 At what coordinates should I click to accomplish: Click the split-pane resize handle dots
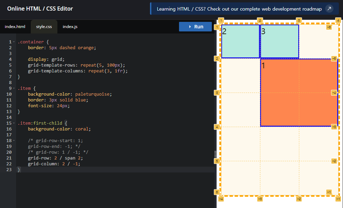(x=216, y=154)
